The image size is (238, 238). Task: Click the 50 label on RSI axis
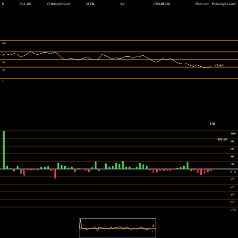pos(3,62)
